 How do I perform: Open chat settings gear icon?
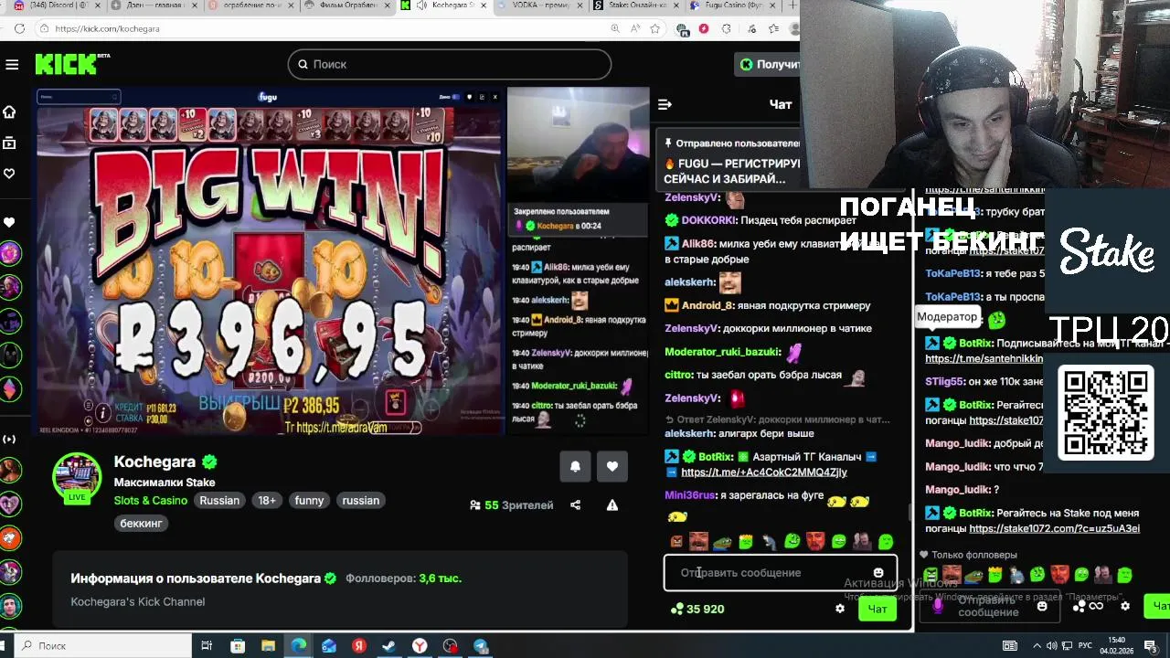(840, 609)
